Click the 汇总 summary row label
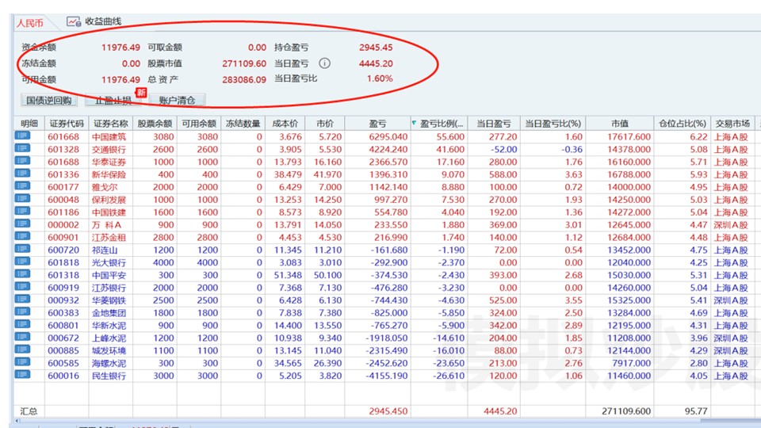This screenshot has height=428, width=761. pyautogui.click(x=29, y=411)
